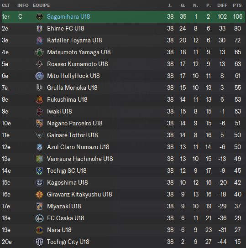Sort by the CLT ranking header
Viewport: 246px width, 248px height.
coord(6,5)
